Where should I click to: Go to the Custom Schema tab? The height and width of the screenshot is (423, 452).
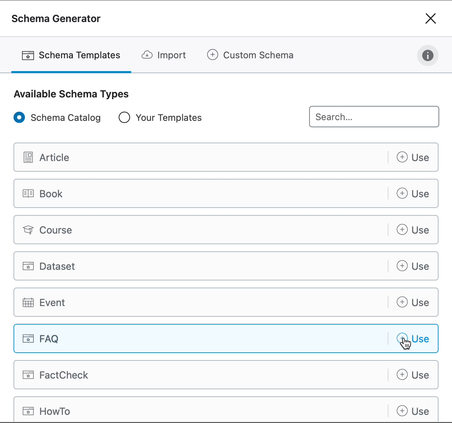tap(250, 55)
